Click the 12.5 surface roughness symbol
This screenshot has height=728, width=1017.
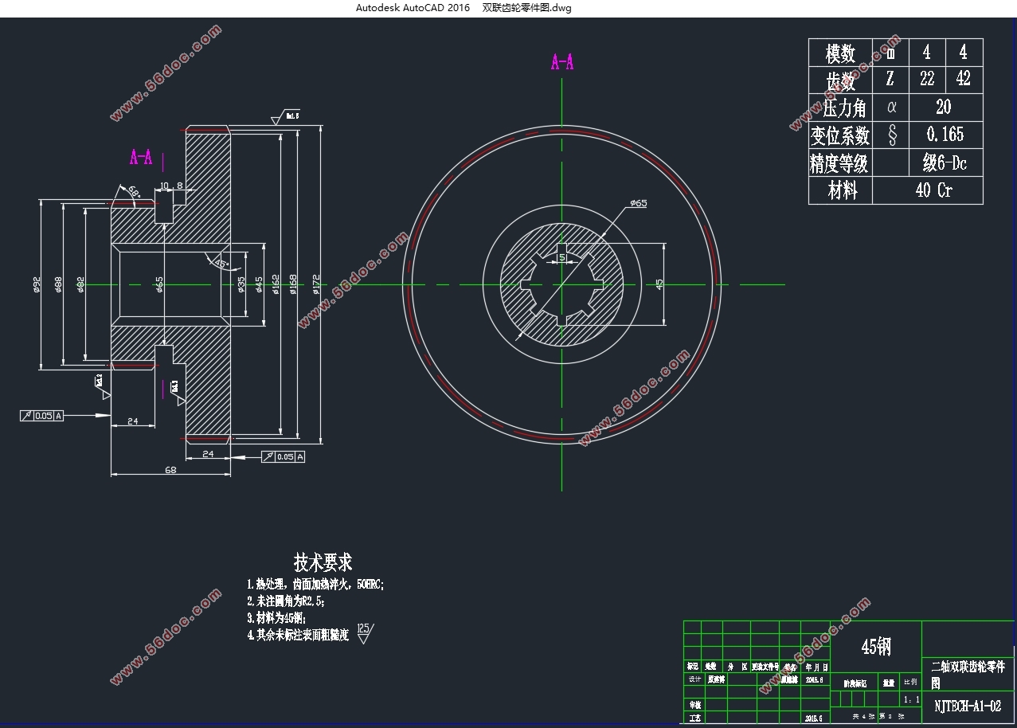[365, 632]
